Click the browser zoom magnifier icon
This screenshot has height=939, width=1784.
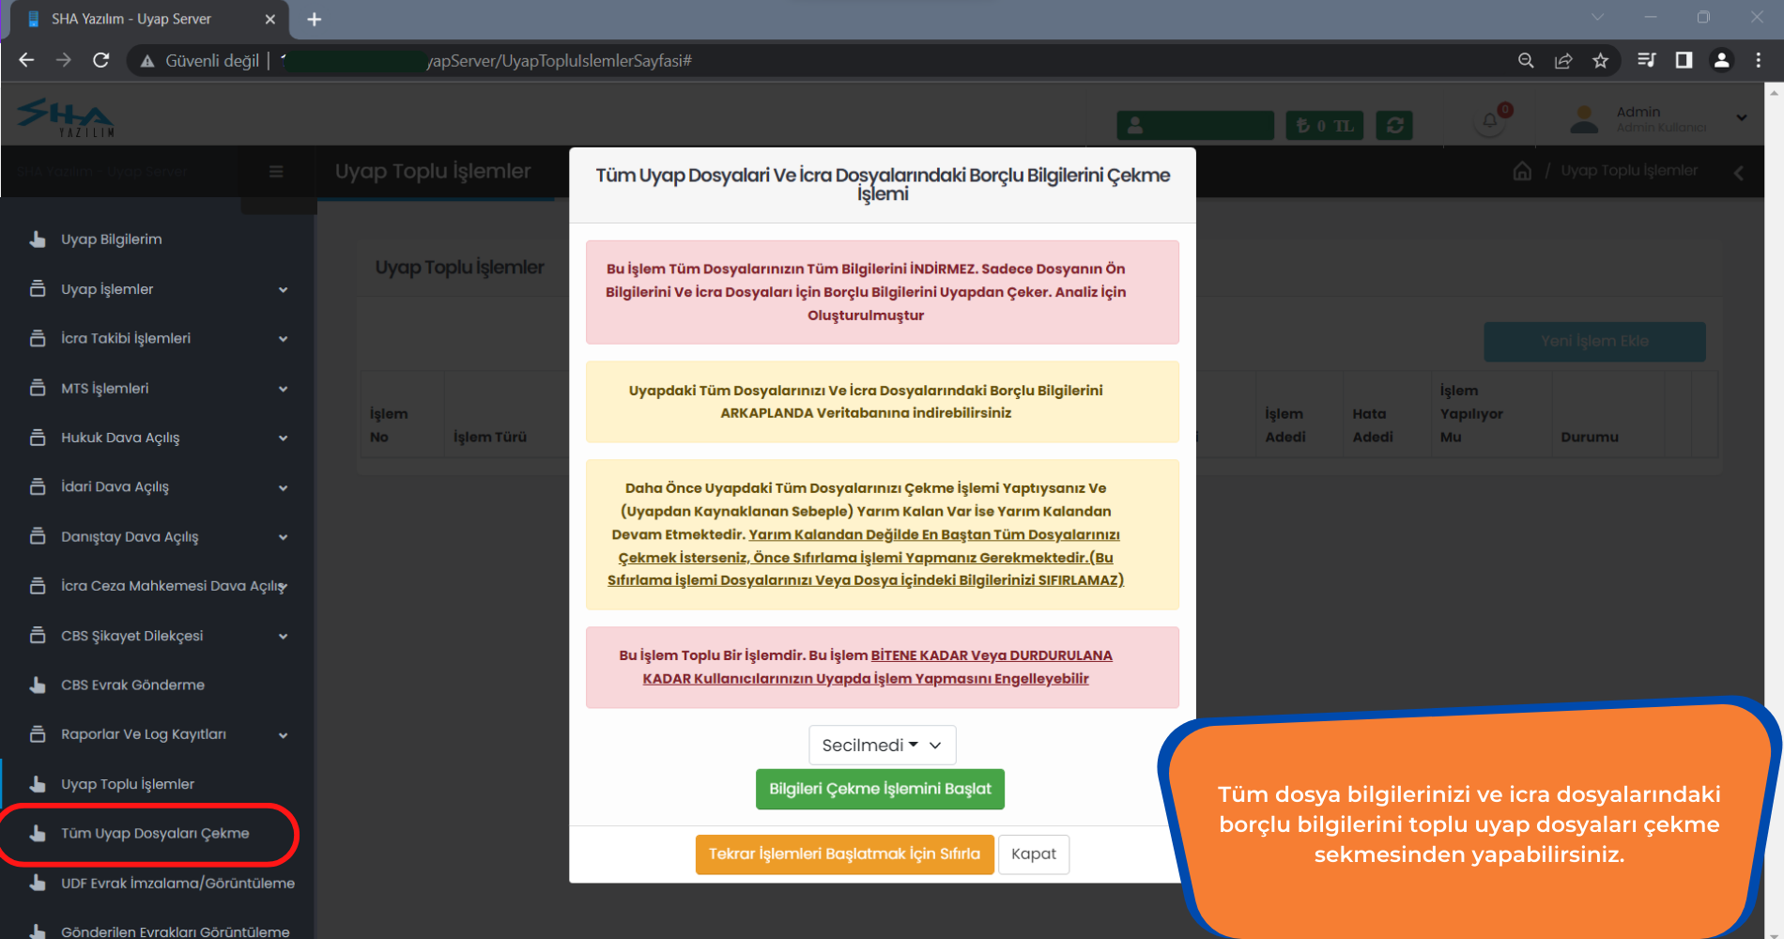coord(1526,60)
